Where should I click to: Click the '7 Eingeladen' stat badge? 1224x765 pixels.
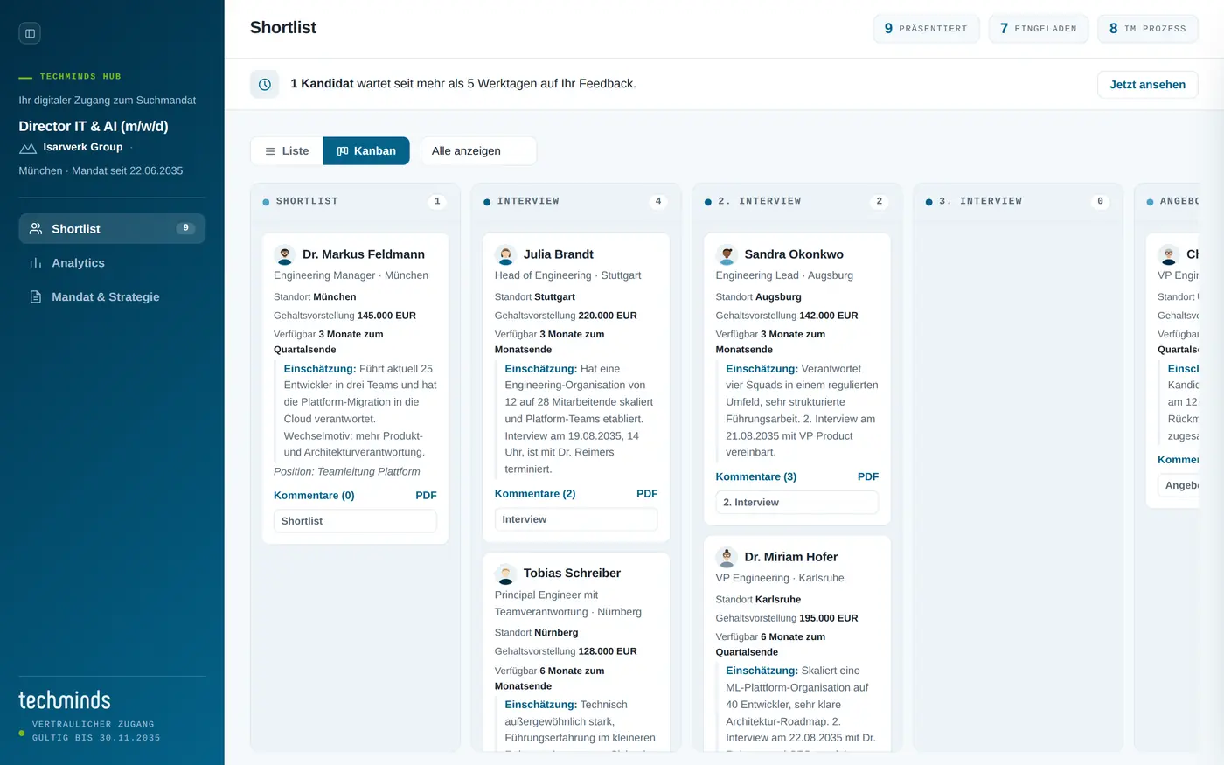[1039, 29]
